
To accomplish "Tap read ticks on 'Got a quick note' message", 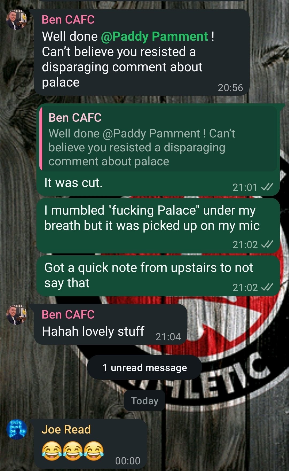I will [267, 287].
